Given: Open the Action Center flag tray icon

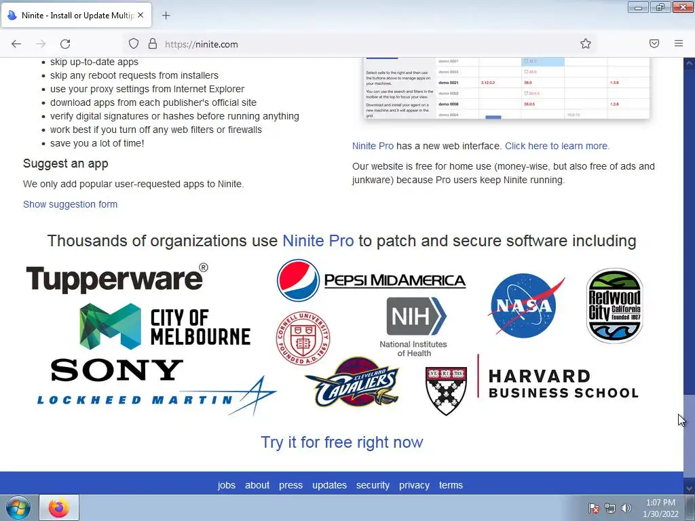Looking at the screenshot, I should click(x=593, y=508).
